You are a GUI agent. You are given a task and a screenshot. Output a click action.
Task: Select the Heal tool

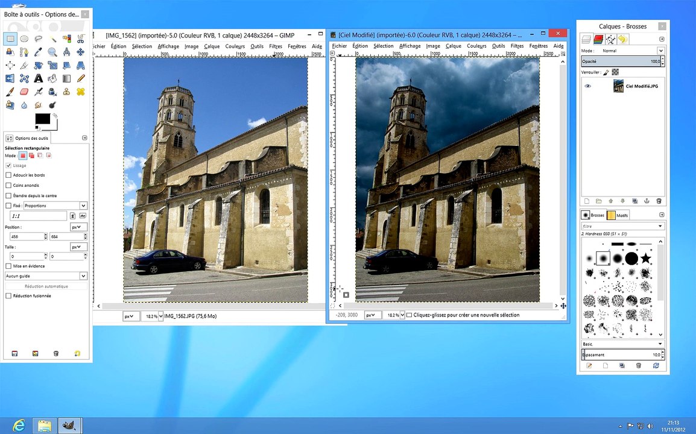tap(80, 92)
